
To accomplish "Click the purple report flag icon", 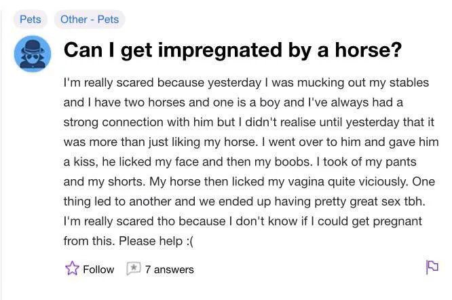I will coord(432,267).
